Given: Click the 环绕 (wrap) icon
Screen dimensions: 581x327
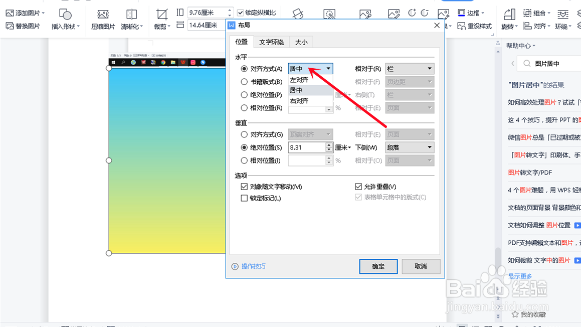Looking at the screenshot, I should tap(563, 15).
